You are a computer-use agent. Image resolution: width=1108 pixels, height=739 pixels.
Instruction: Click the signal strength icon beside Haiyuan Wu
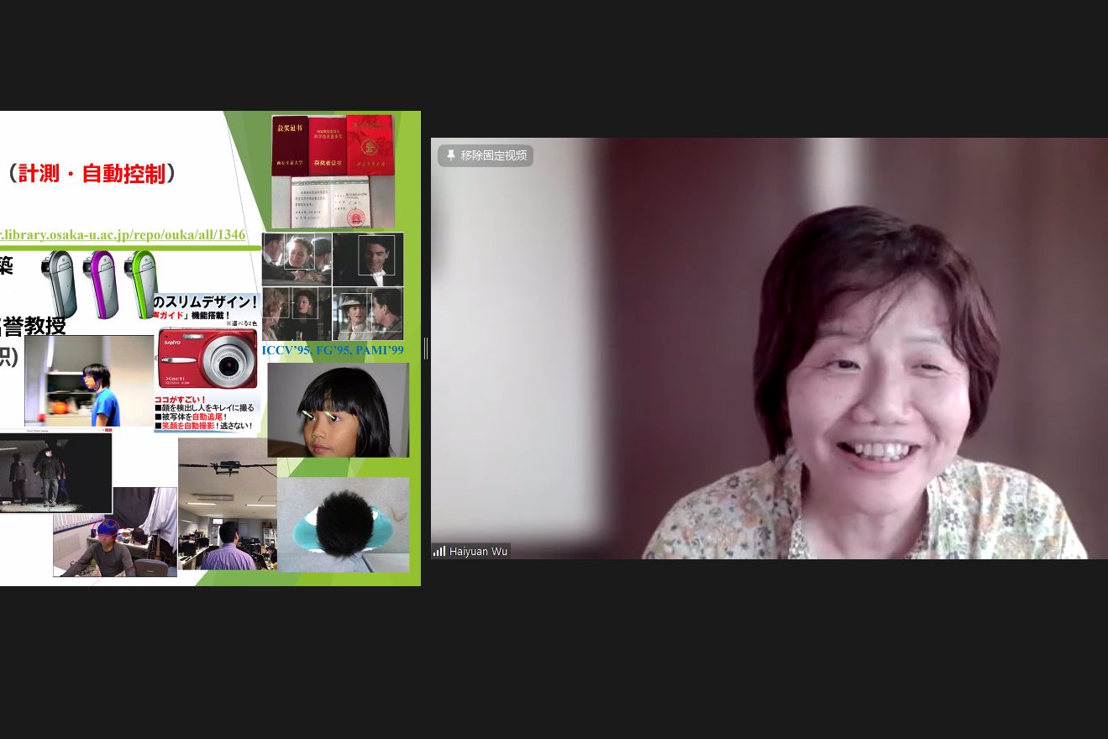click(438, 551)
